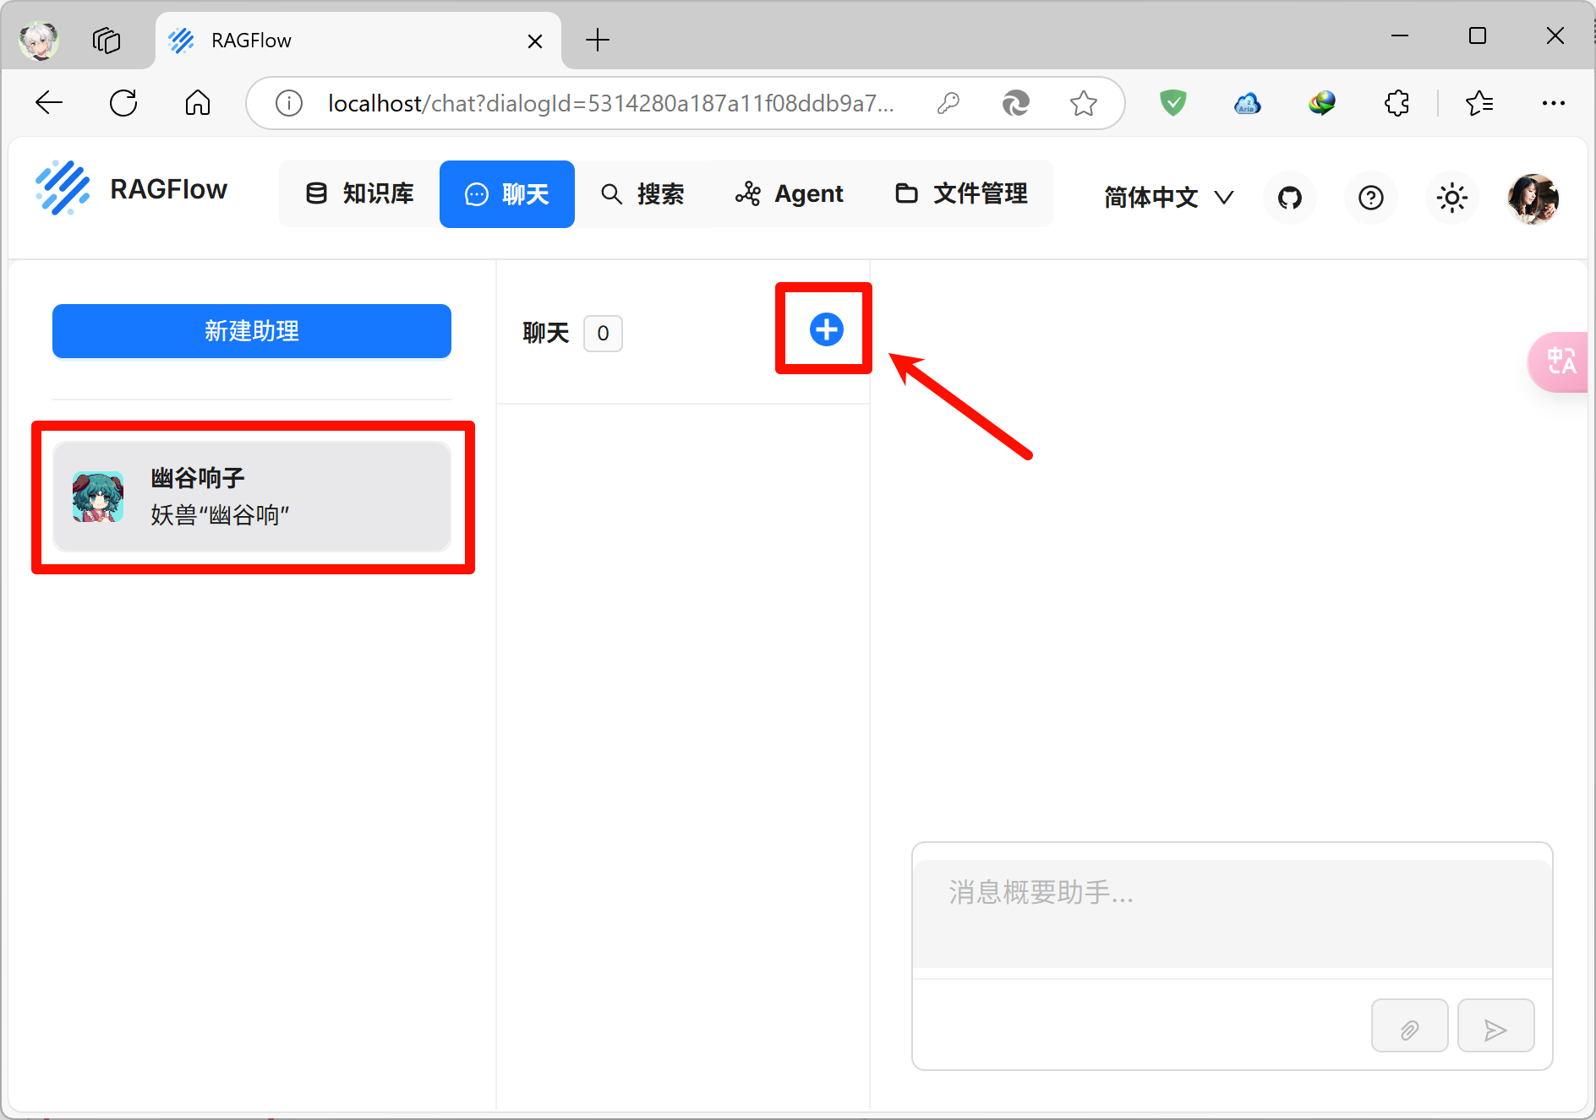
Task: Click the pink floating translate icon
Action: tap(1560, 362)
